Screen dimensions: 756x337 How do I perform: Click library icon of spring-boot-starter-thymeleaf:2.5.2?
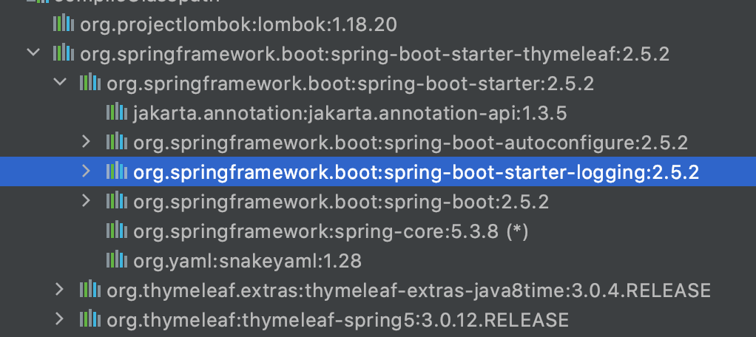tap(63, 53)
